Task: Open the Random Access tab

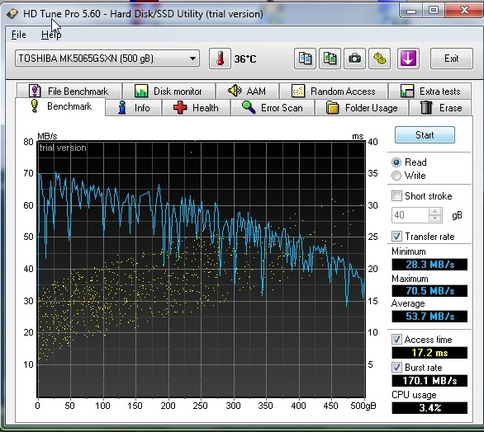Action: [x=334, y=92]
